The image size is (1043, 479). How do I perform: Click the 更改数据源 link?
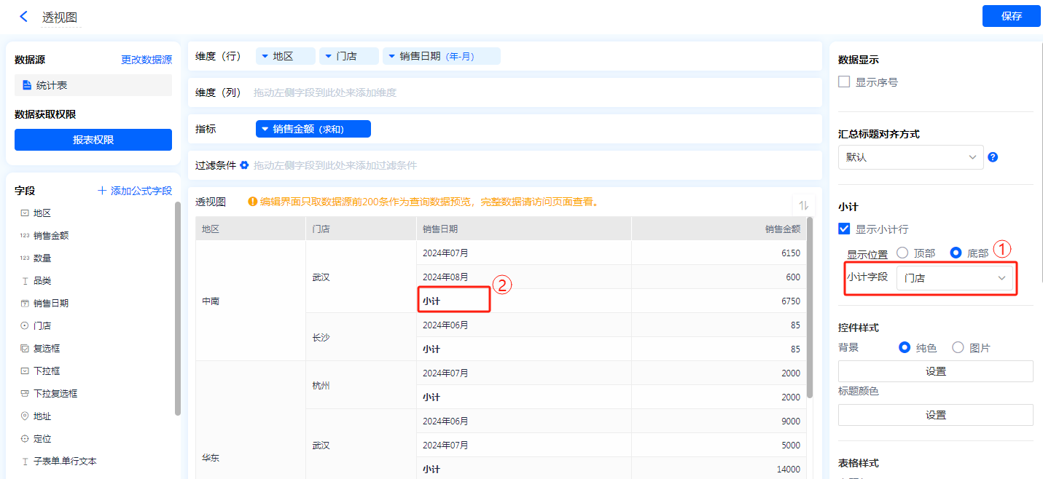tap(147, 60)
